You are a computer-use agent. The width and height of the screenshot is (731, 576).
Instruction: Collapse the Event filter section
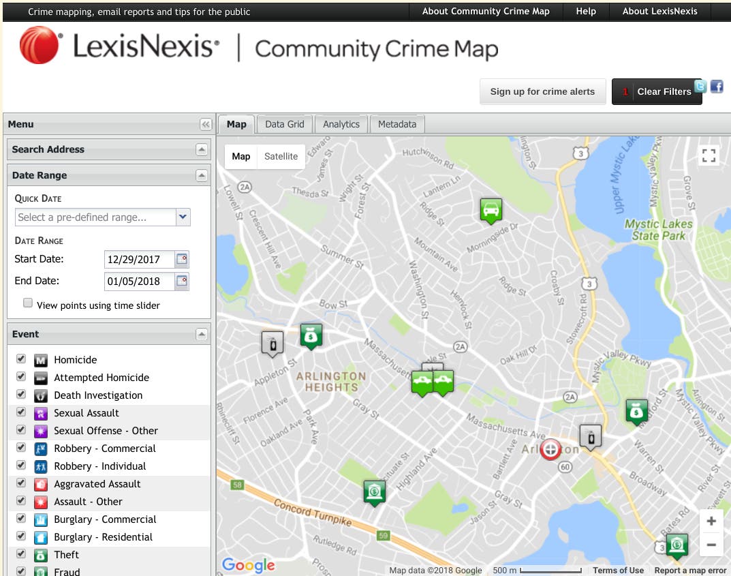pos(201,334)
